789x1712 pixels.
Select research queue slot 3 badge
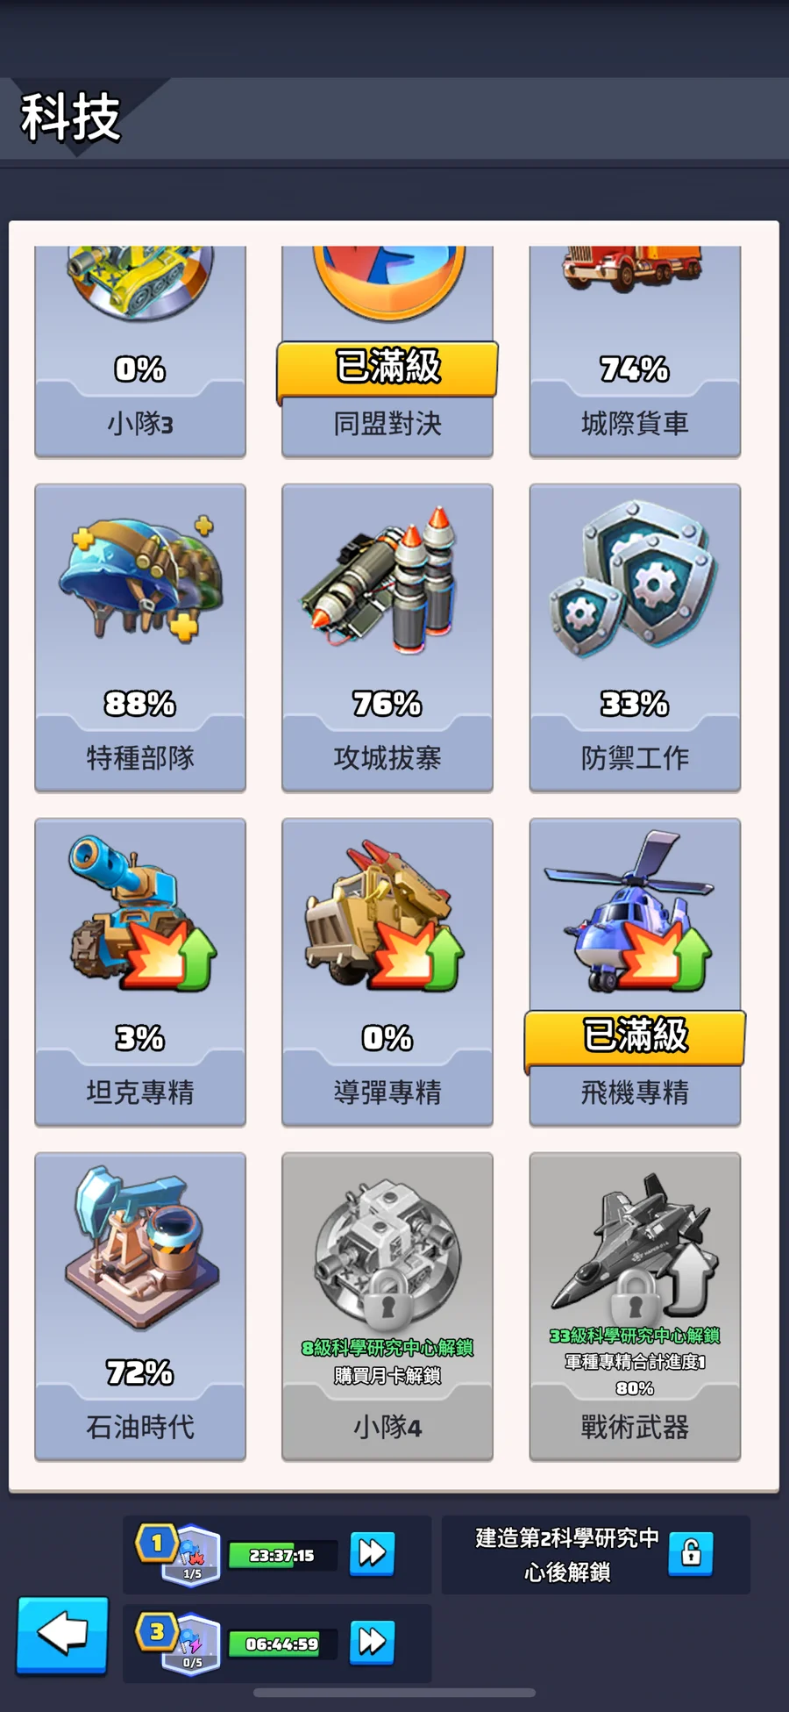tap(179, 1644)
